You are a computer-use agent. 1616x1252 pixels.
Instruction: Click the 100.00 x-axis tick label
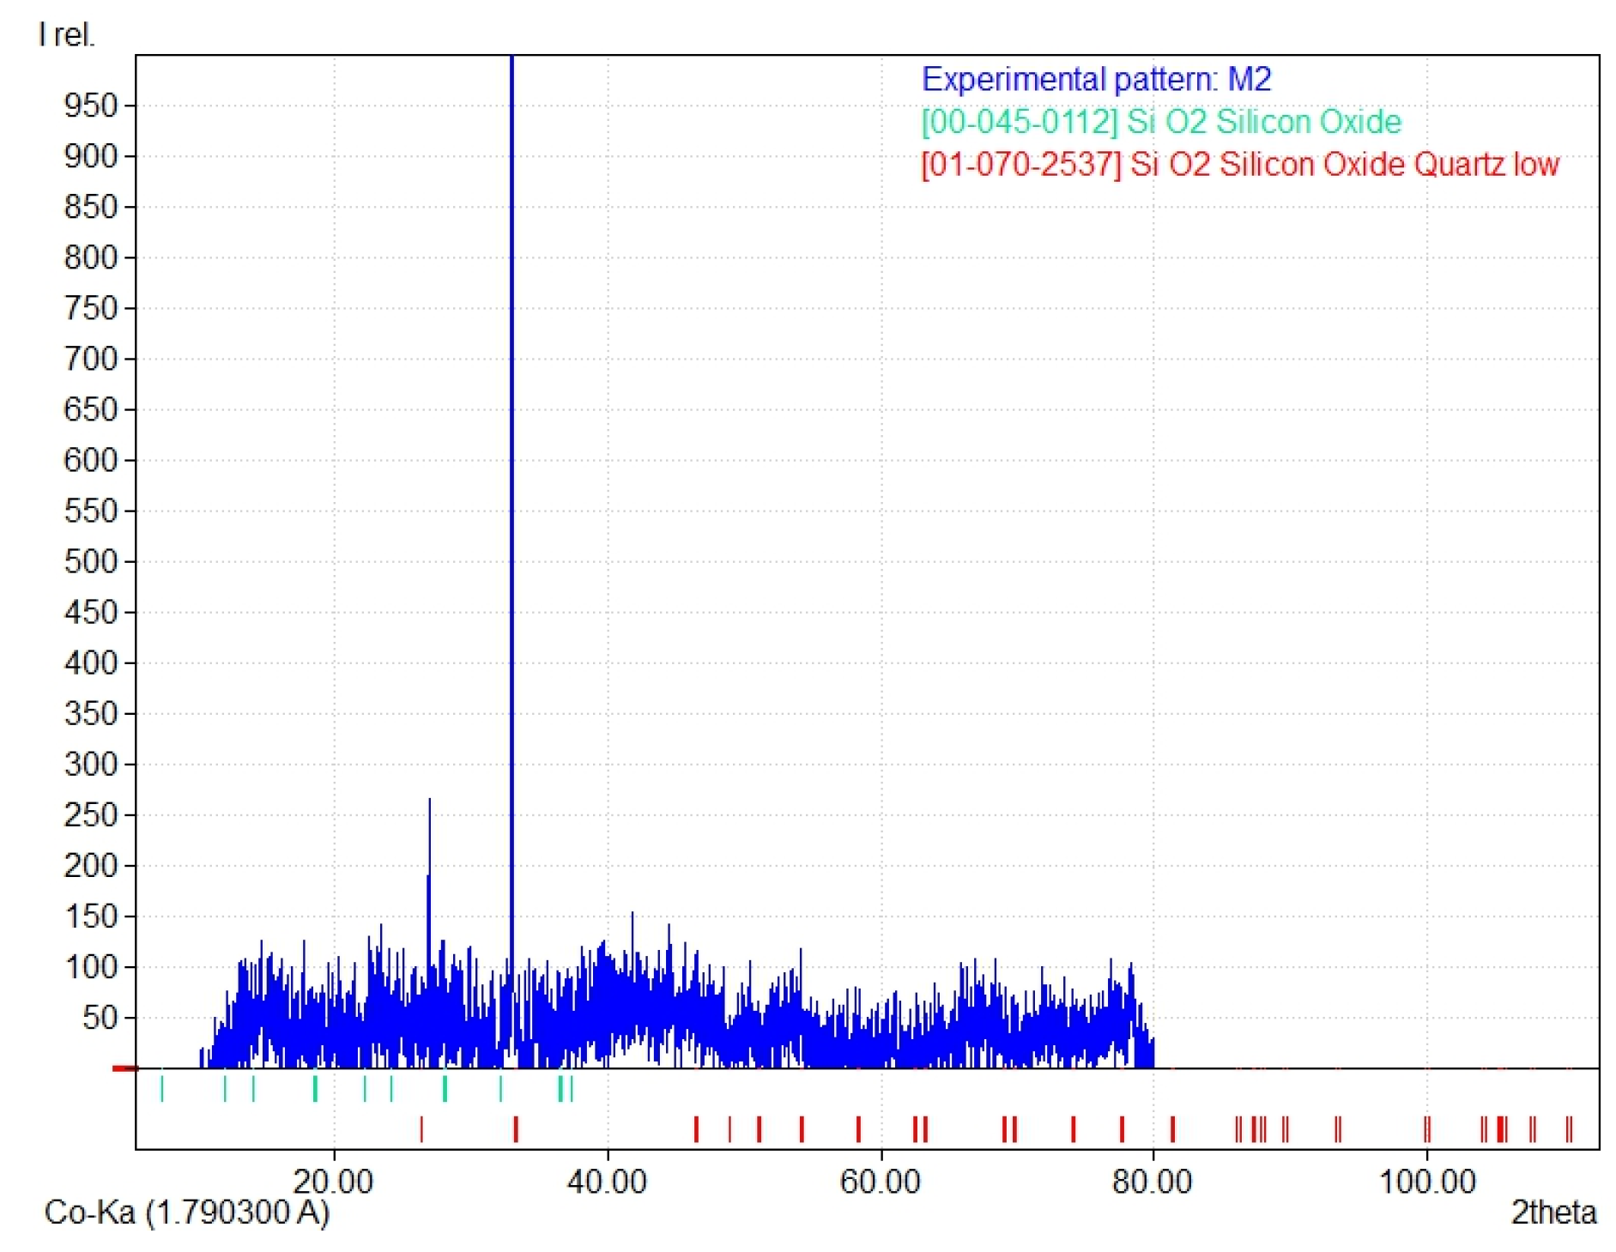pos(1426,1182)
